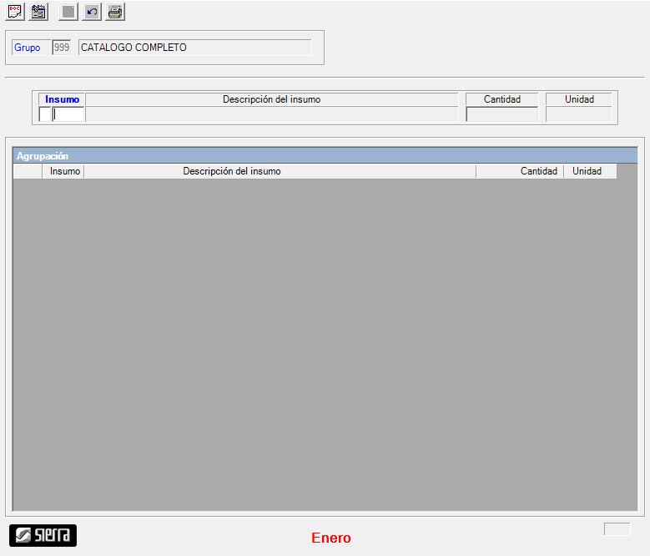The image size is (650, 556).
Task: Click the Insumo column header in grid
Action: [65, 171]
